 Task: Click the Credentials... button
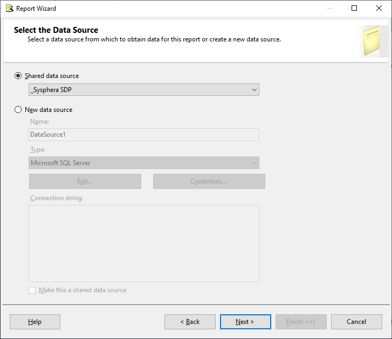(209, 181)
